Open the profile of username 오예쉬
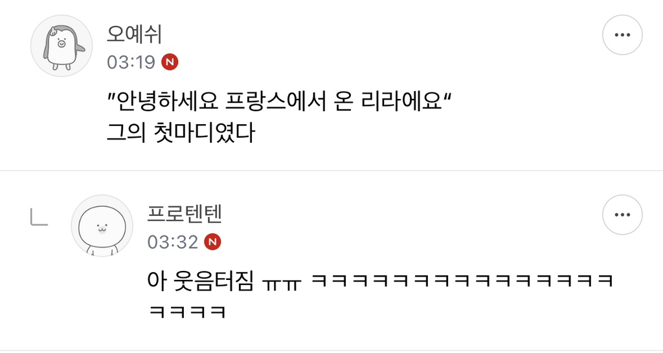The width and height of the screenshot is (663, 353). click(x=134, y=34)
